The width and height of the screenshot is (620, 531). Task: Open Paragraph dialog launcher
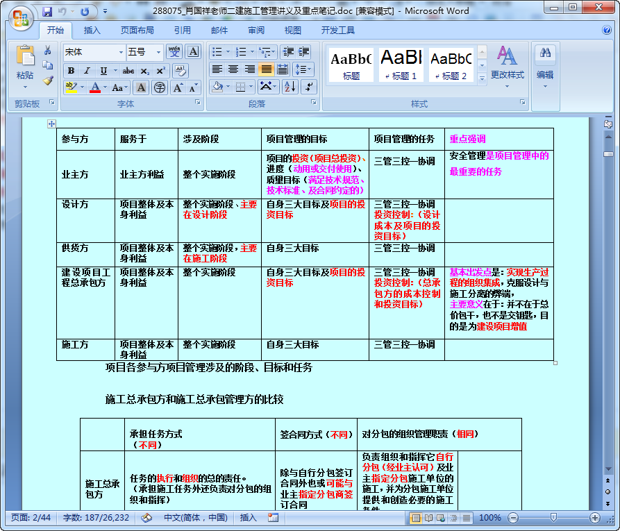click(x=314, y=103)
